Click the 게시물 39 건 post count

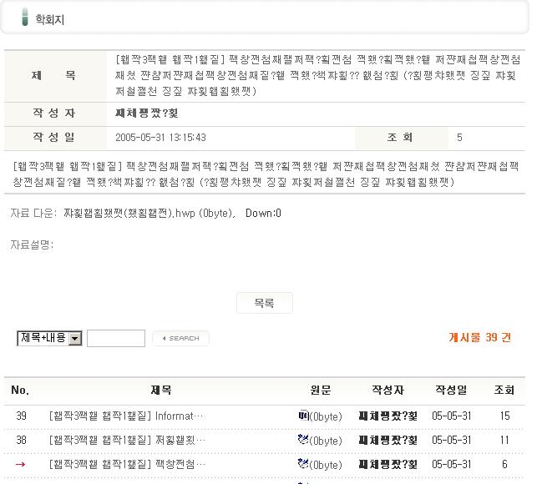pos(479,337)
